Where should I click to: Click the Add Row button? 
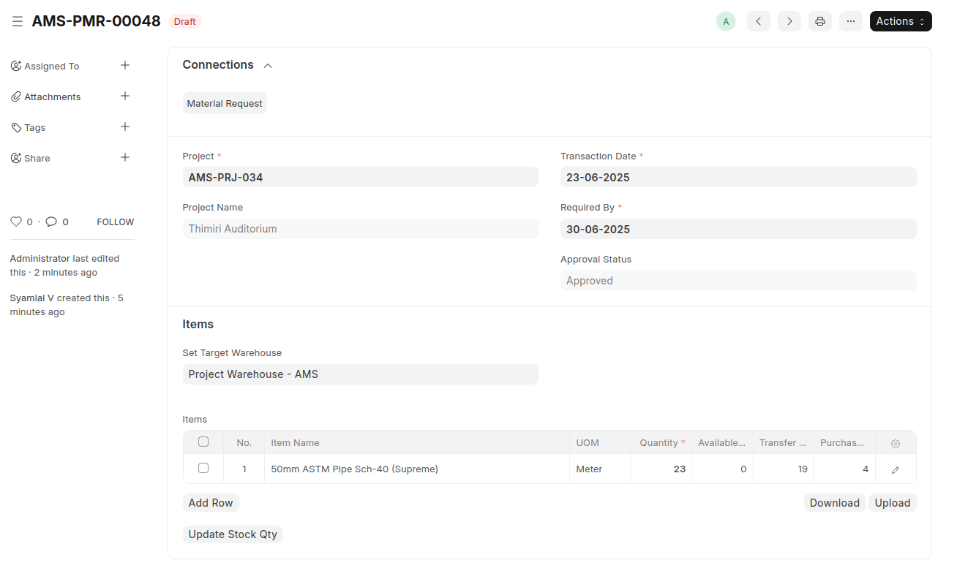point(211,503)
